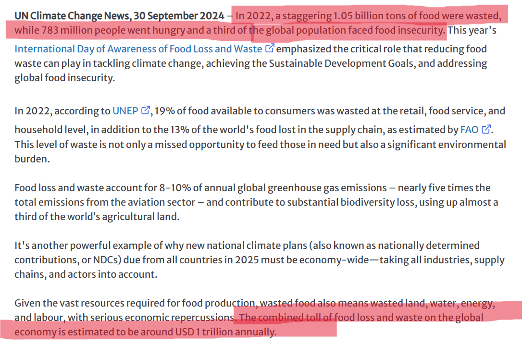Screen dimensions: 522x345
Task: Click the phrase "13% of the world's food lost"
Action: [x=233, y=129]
